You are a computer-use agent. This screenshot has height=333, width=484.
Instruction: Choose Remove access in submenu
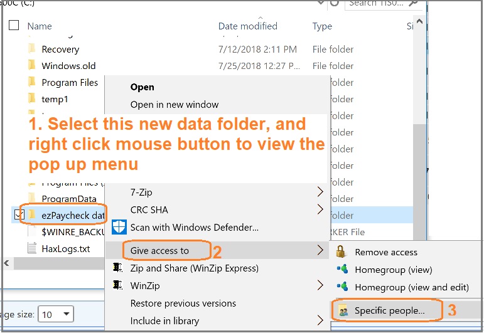(386, 252)
